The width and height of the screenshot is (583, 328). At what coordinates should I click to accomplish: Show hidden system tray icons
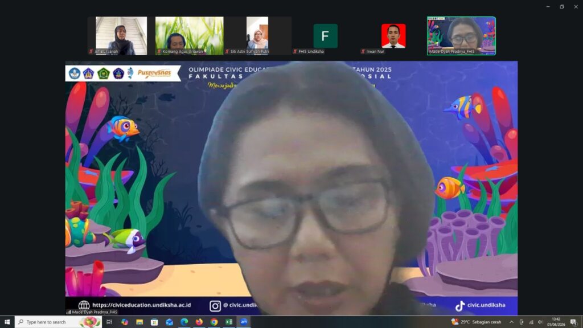coord(511,322)
